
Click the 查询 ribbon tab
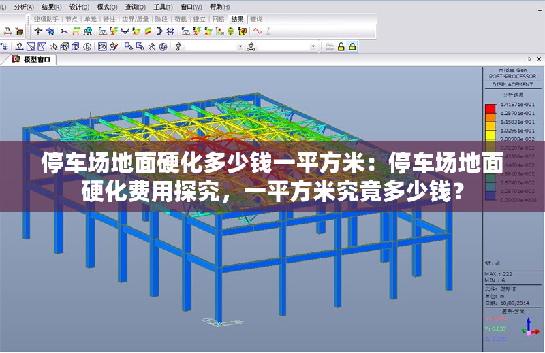pyautogui.click(x=256, y=19)
